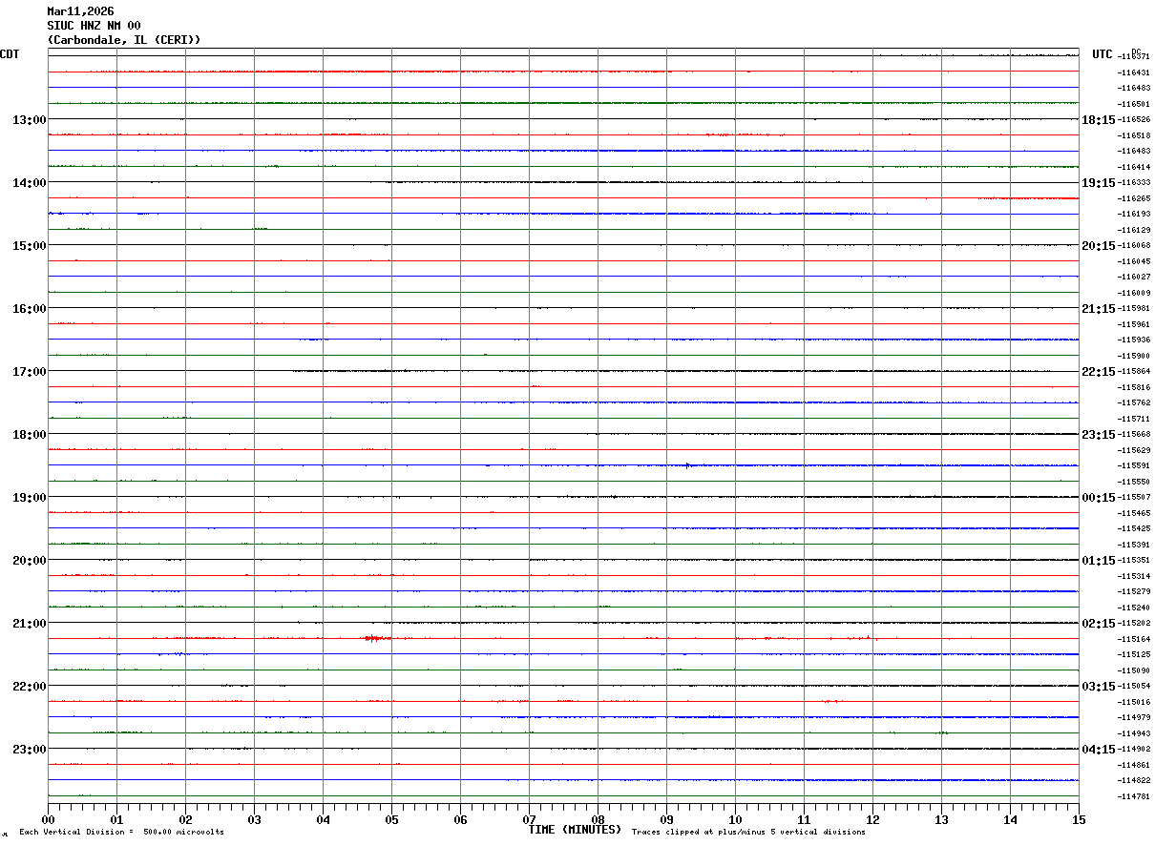Click the CDT timezone label
This screenshot has height=845, width=1155.
(10, 54)
